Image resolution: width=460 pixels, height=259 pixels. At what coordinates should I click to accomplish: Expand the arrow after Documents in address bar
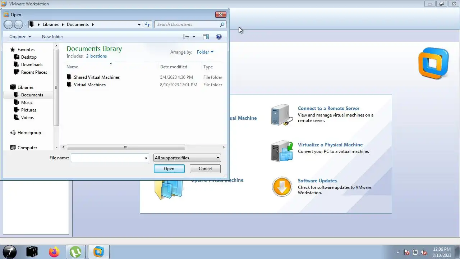[x=93, y=24]
